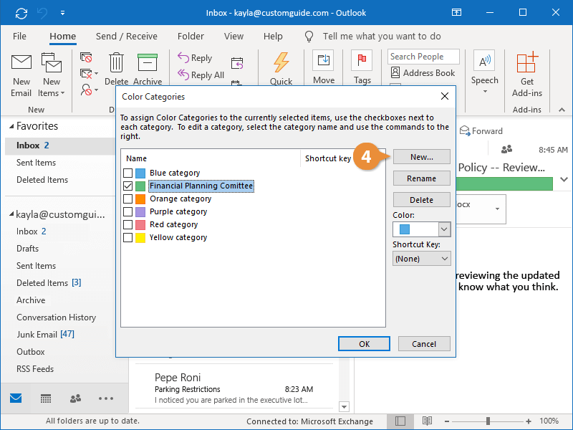Open the View tab

pos(234,37)
